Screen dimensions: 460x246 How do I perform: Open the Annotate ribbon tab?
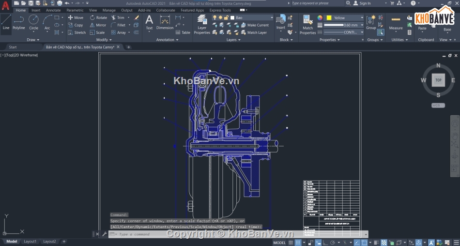pyautogui.click(x=53, y=10)
